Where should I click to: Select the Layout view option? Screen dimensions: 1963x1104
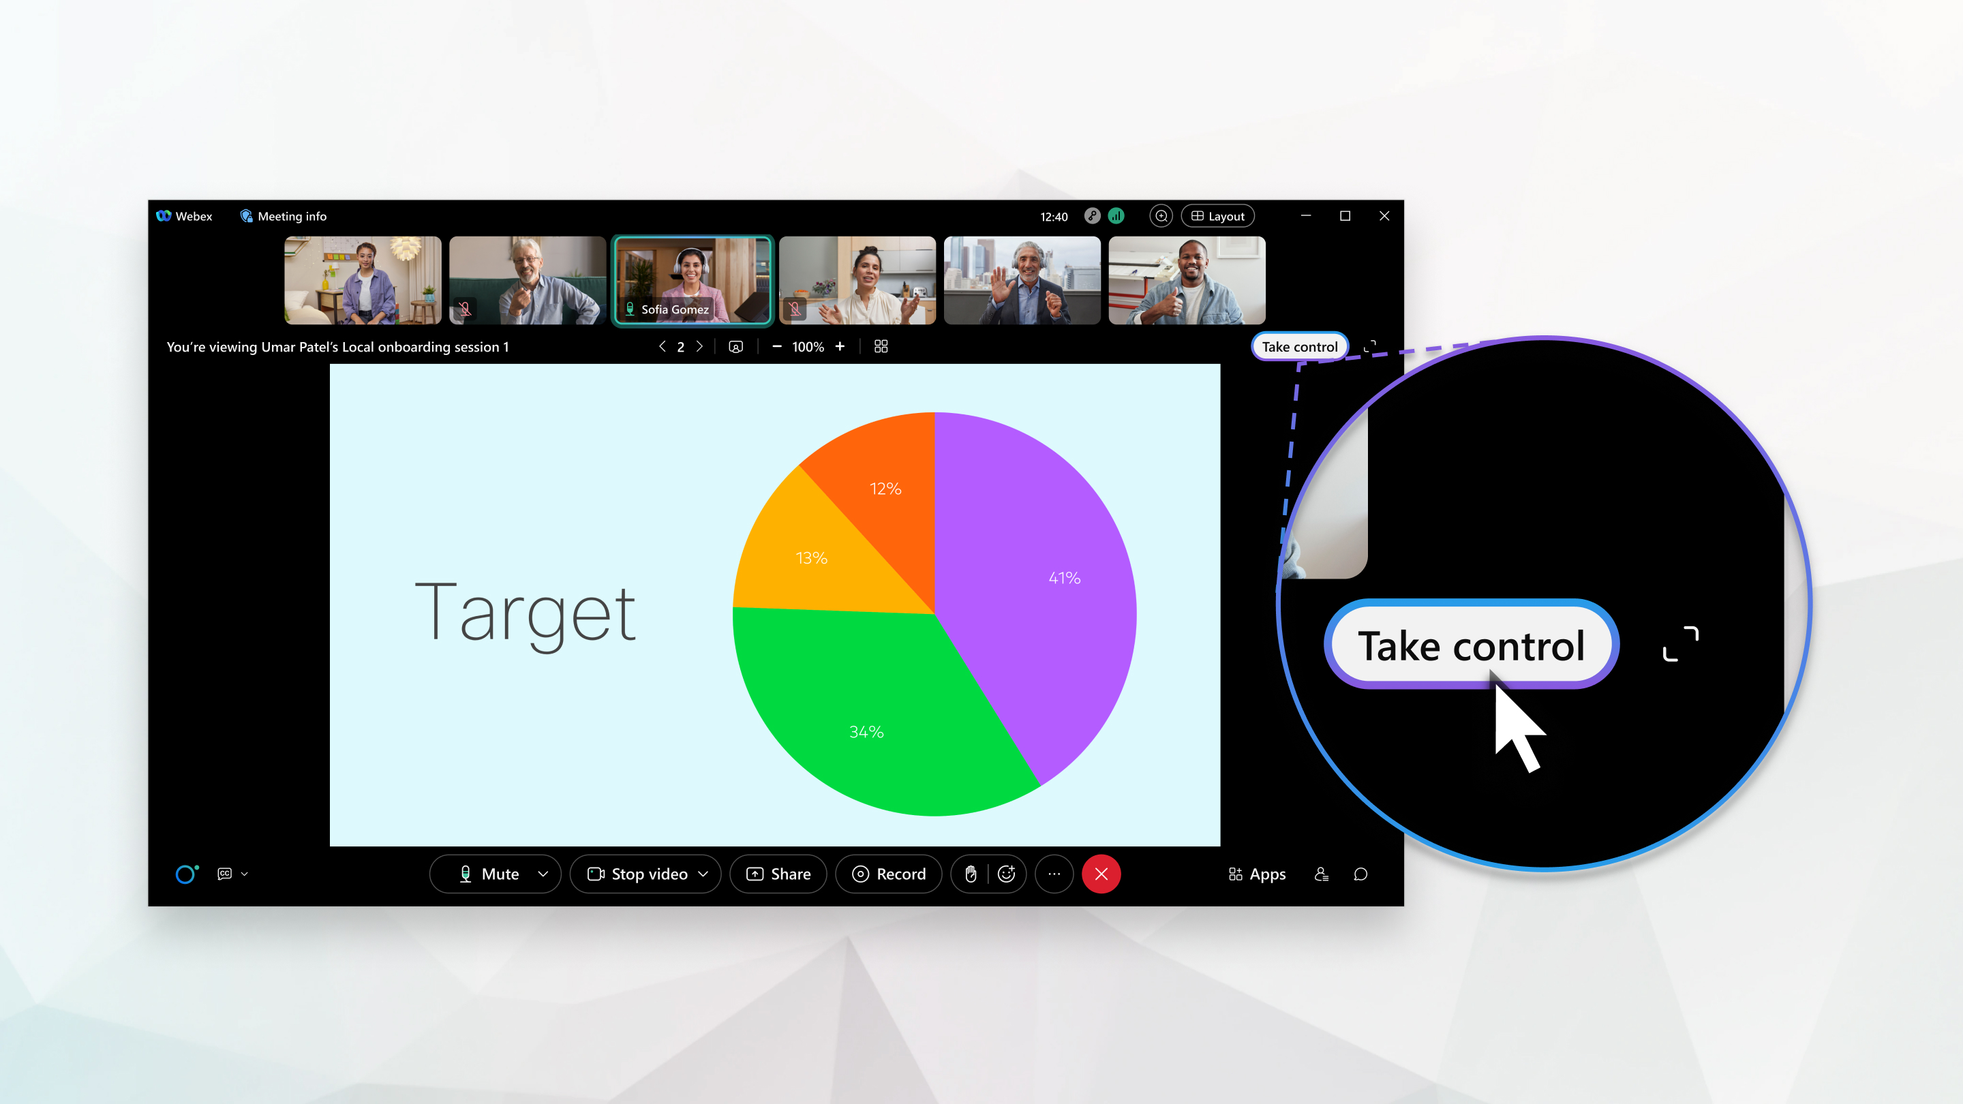click(1216, 215)
